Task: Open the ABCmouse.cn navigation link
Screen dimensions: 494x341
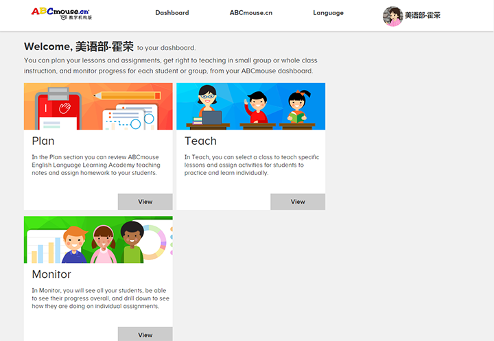Action: [x=251, y=13]
